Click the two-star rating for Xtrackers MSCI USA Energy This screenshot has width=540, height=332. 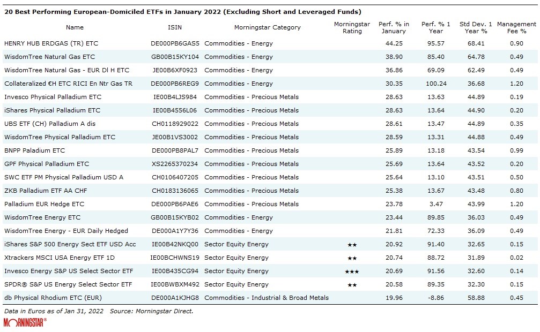tap(352, 258)
